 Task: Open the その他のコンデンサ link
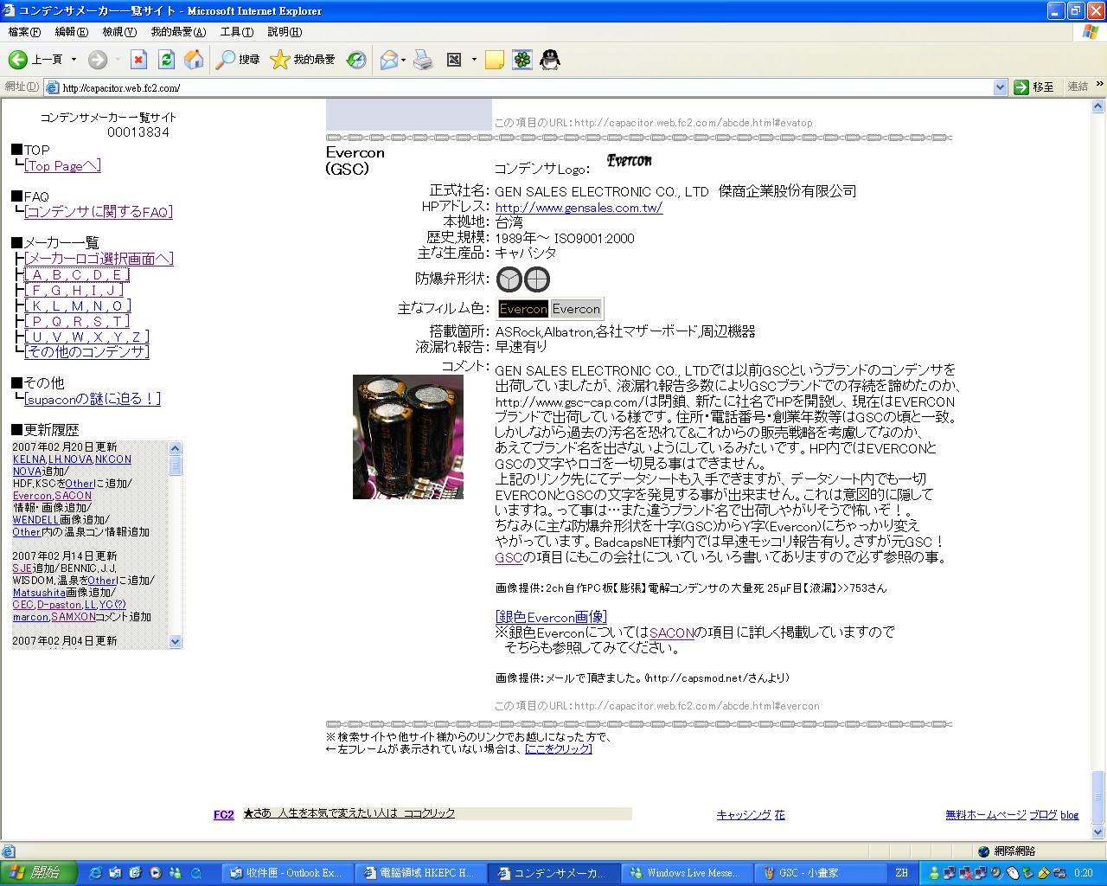click(86, 352)
